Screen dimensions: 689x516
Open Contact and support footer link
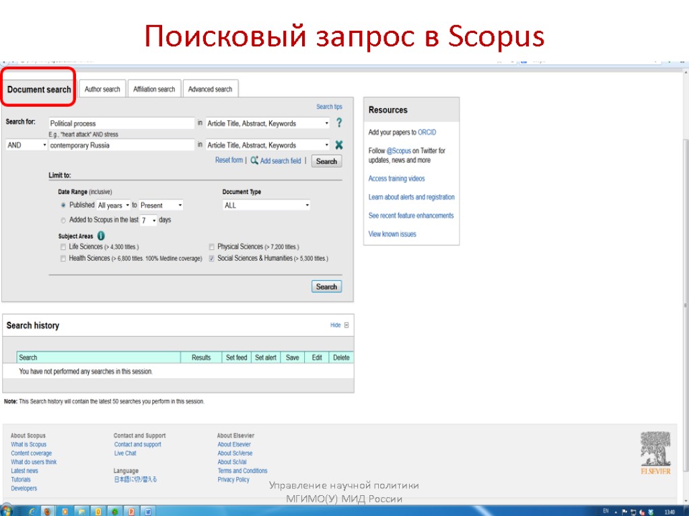[137, 445]
